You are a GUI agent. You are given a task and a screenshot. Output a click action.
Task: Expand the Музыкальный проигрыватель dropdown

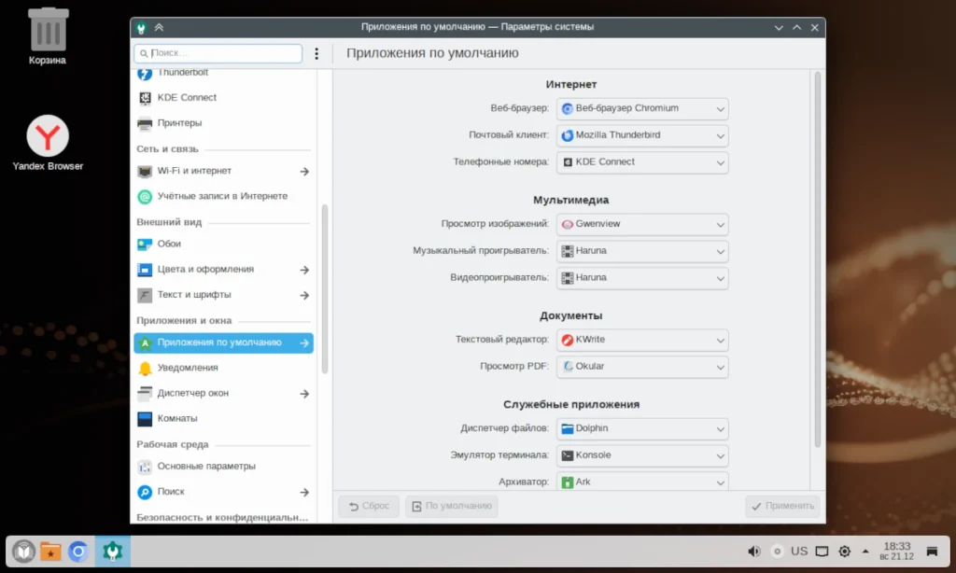click(642, 251)
